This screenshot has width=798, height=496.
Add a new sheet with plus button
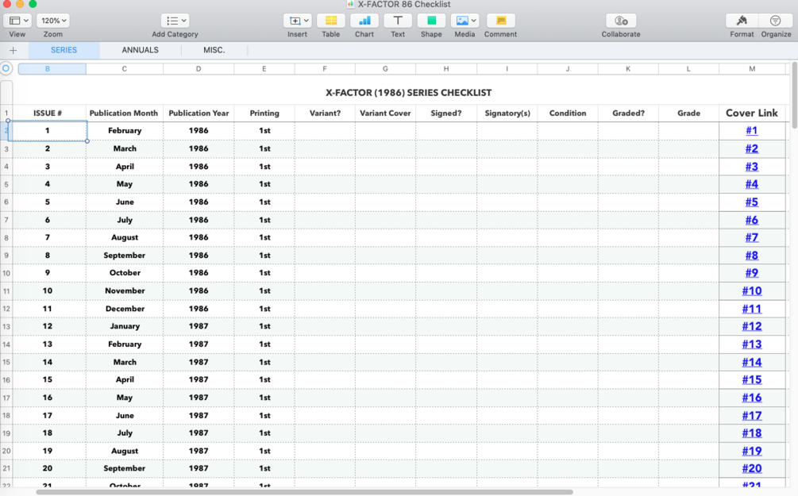(13, 50)
